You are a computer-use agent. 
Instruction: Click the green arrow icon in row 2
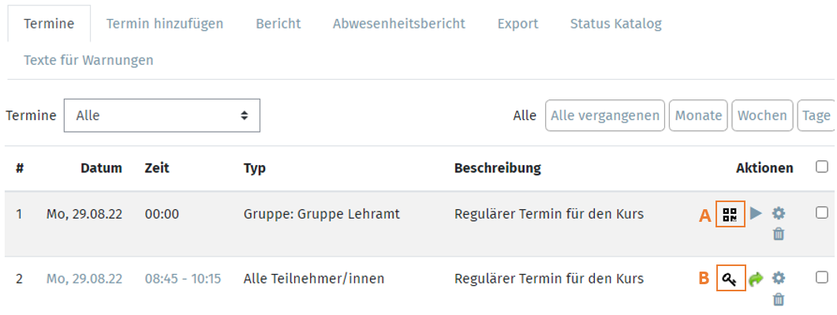click(756, 279)
